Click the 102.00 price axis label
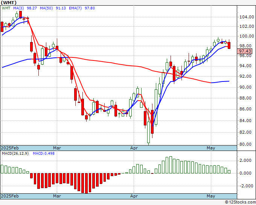Viewport: 256px width, 205px height. click(247, 26)
